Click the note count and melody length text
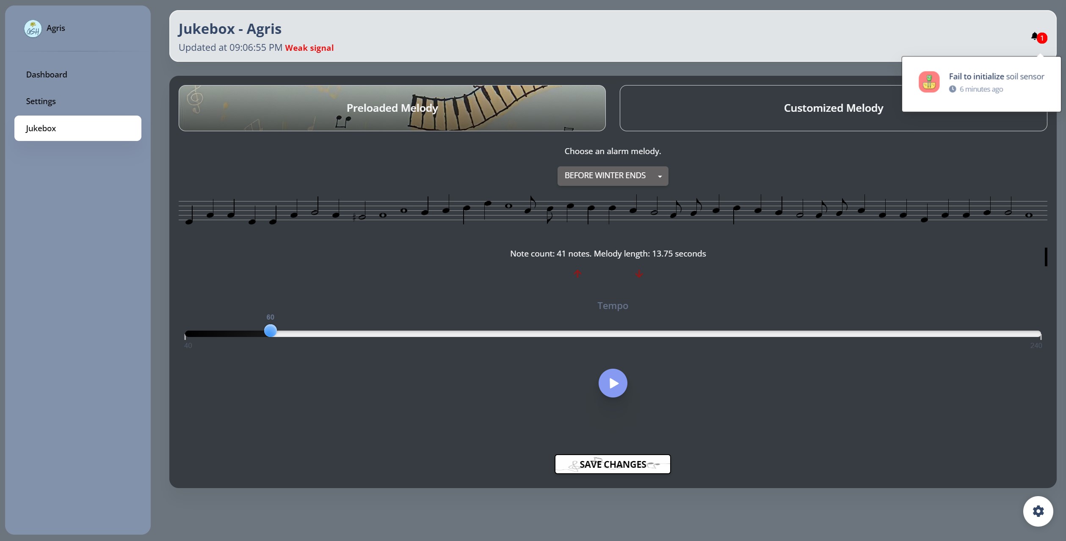 (x=608, y=254)
